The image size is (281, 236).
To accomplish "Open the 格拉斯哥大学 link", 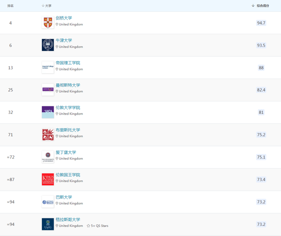I will [68, 220].
